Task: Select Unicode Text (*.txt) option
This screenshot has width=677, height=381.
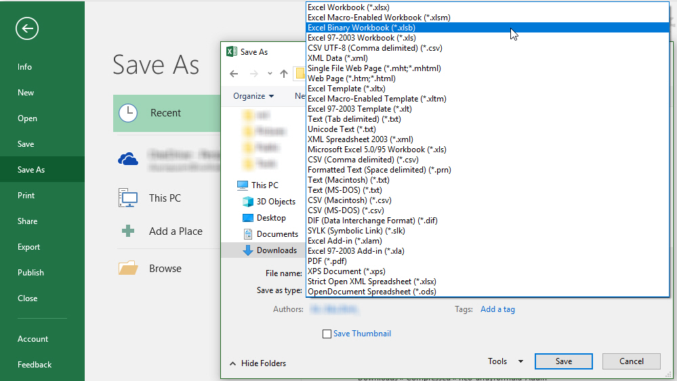Action: (487, 129)
